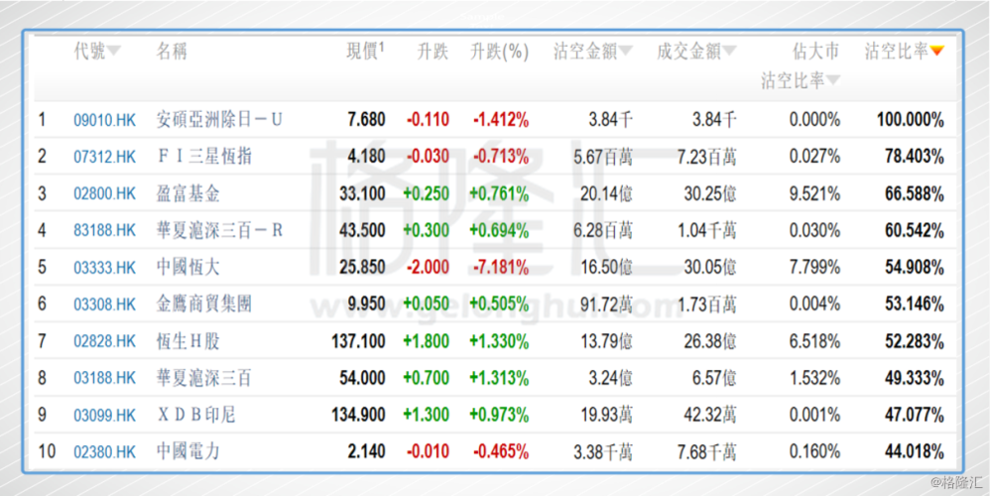Click market share 7.799%
Image resolution: width=990 pixels, height=496 pixels.
(x=815, y=268)
